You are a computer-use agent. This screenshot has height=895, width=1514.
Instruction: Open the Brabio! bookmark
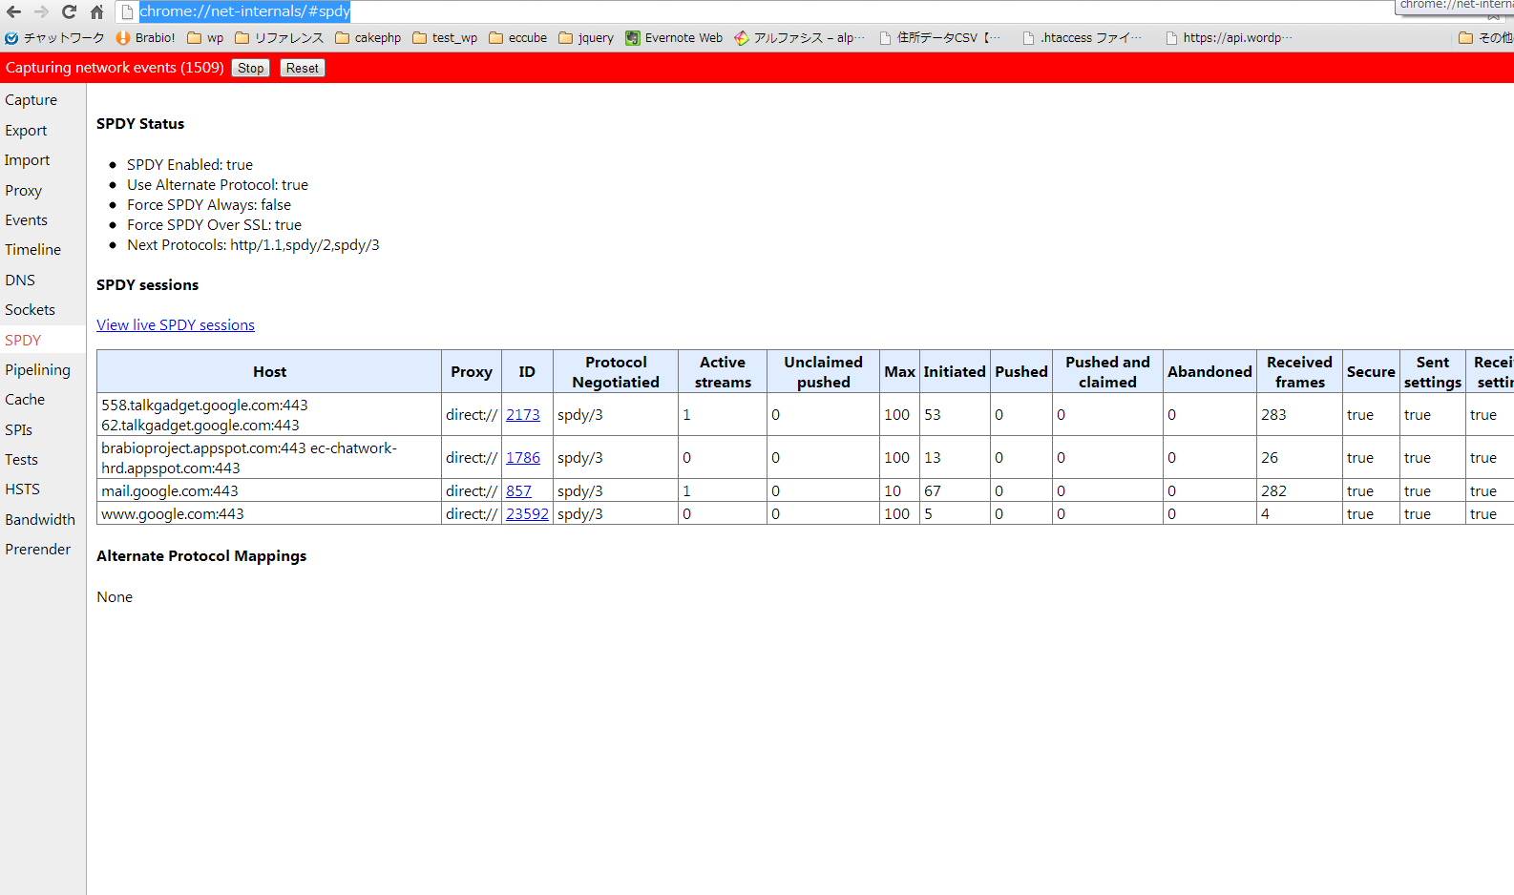tap(145, 38)
